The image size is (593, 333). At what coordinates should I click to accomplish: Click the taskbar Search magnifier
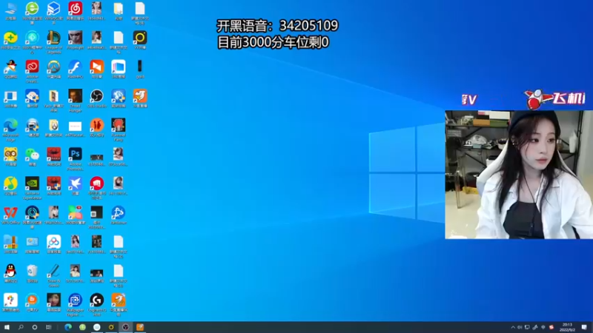click(x=21, y=327)
